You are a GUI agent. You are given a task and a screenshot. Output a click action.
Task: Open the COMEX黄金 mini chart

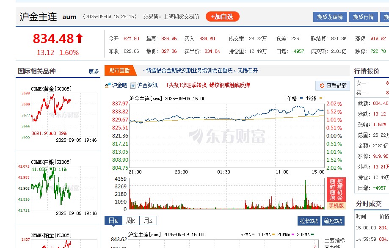[64, 115]
